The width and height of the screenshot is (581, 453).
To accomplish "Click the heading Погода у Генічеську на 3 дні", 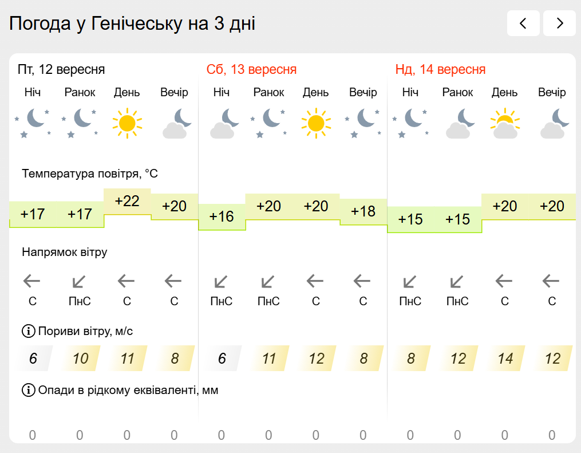I will [x=132, y=23].
